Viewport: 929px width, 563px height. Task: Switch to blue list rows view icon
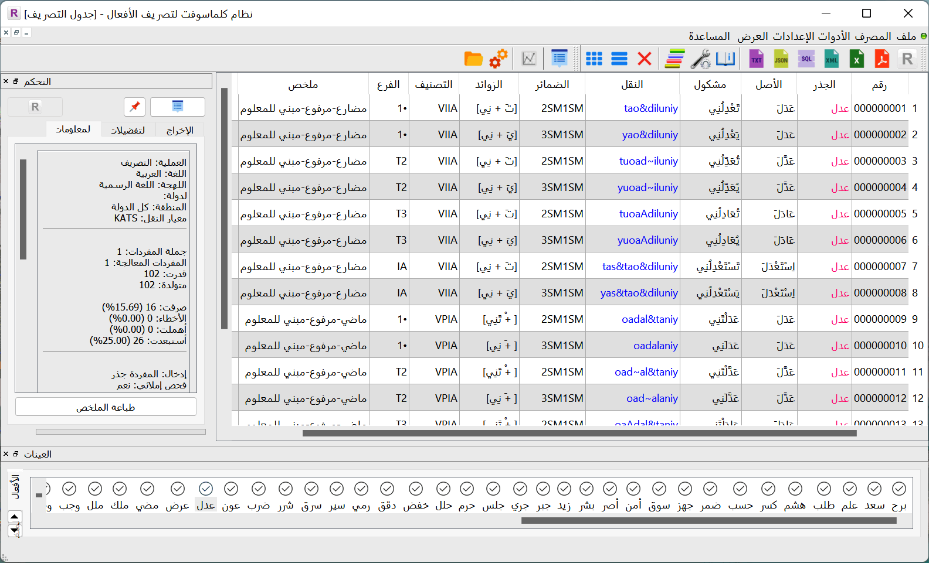point(619,59)
